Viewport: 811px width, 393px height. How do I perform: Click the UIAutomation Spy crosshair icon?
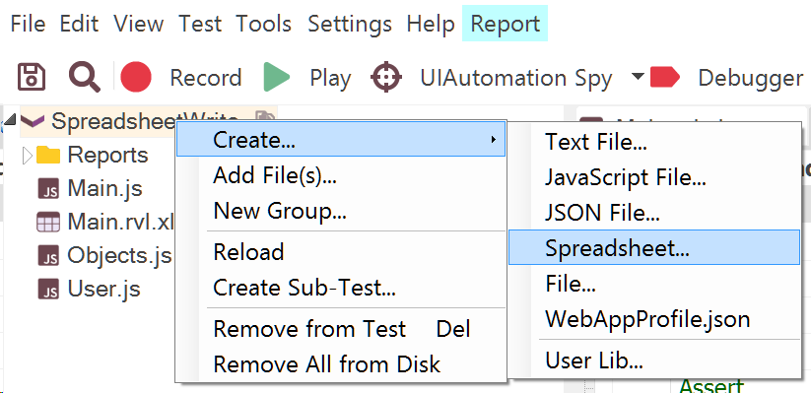pyautogui.click(x=386, y=78)
